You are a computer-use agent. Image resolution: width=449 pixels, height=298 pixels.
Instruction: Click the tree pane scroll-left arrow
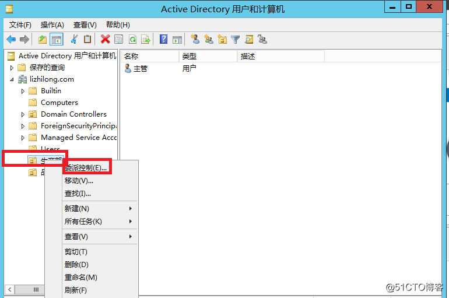[10, 289]
